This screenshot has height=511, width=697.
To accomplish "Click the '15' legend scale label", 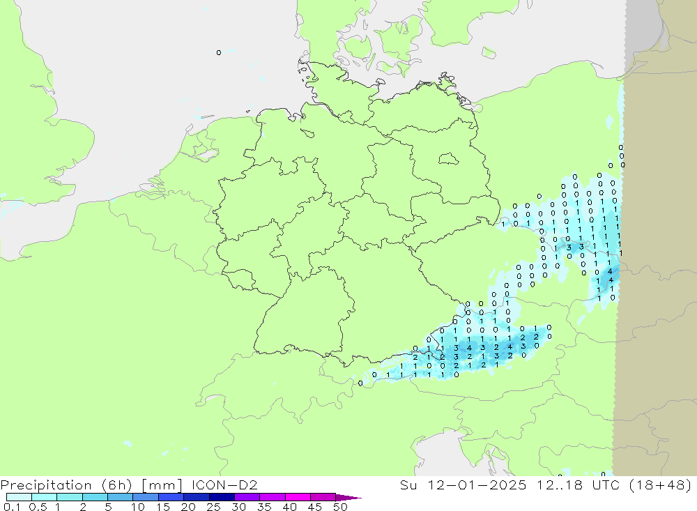I will [x=163, y=507].
